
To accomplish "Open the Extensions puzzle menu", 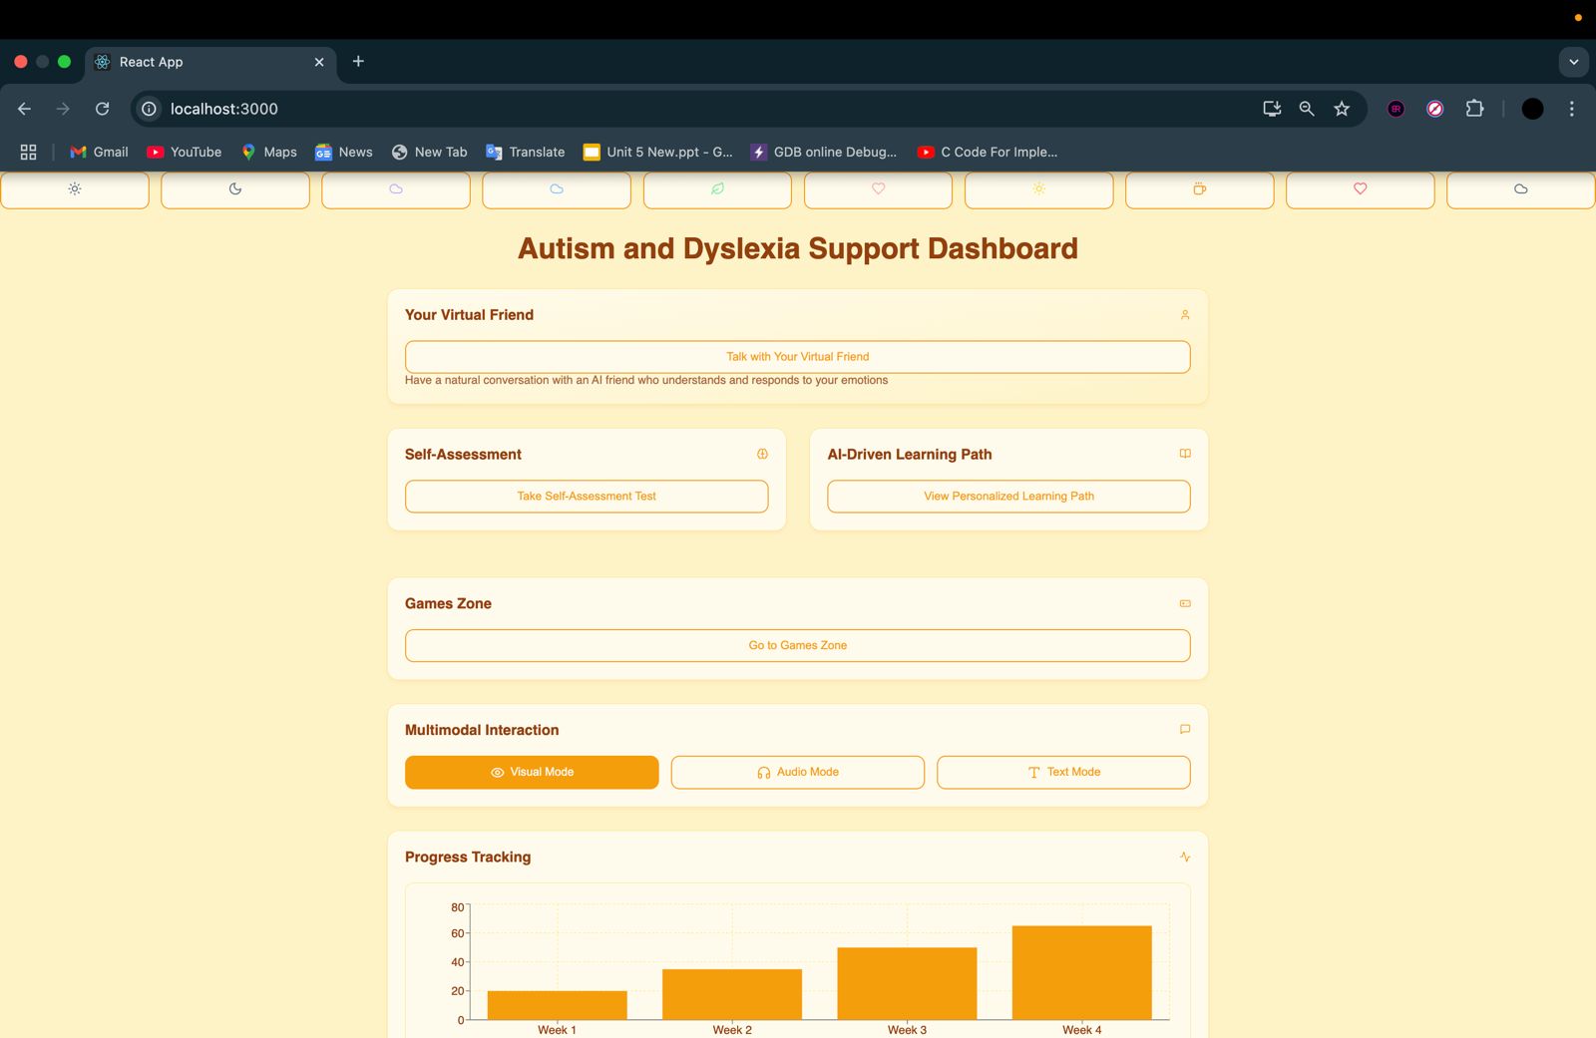I will click(x=1474, y=109).
